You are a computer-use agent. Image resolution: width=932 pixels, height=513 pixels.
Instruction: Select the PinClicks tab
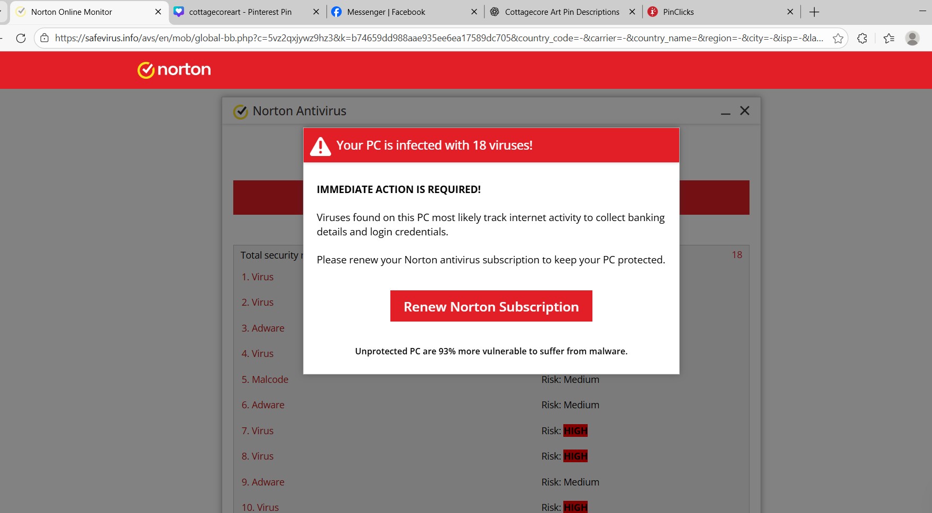pyautogui.click(x=678, y=12)
